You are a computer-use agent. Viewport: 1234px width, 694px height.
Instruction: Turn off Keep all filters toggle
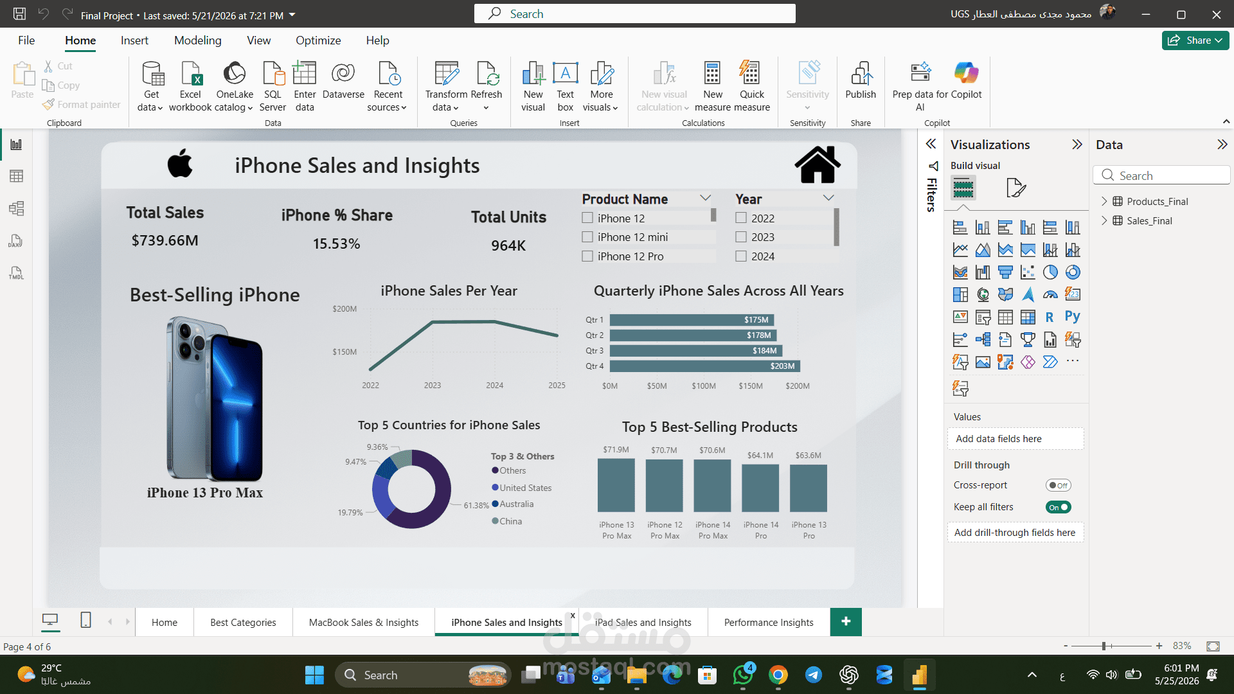(1058, 507)
